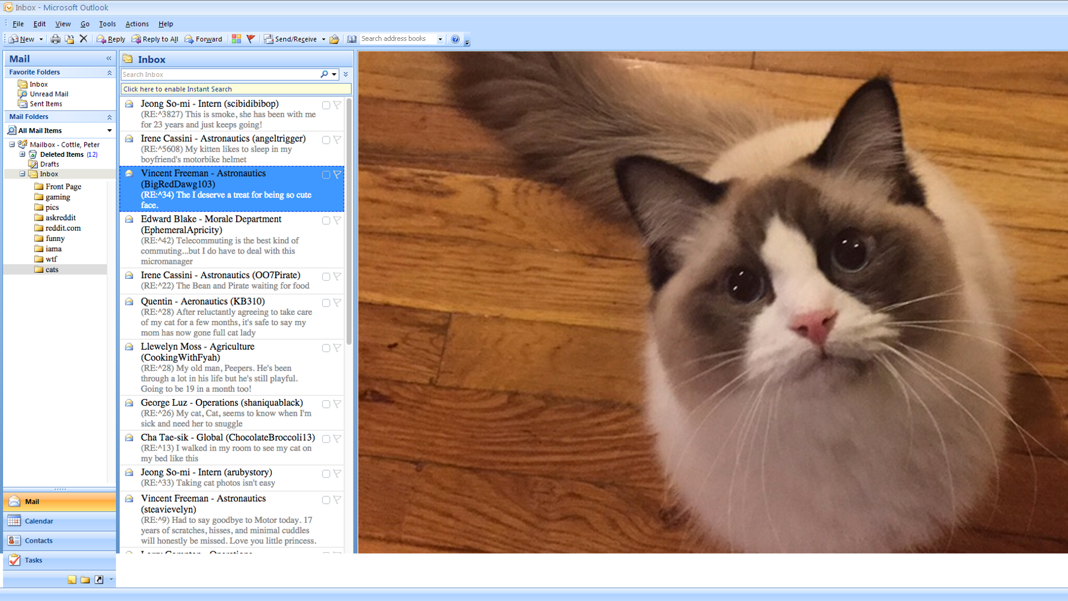Expand the Deleted Items folder

point(22,154)
